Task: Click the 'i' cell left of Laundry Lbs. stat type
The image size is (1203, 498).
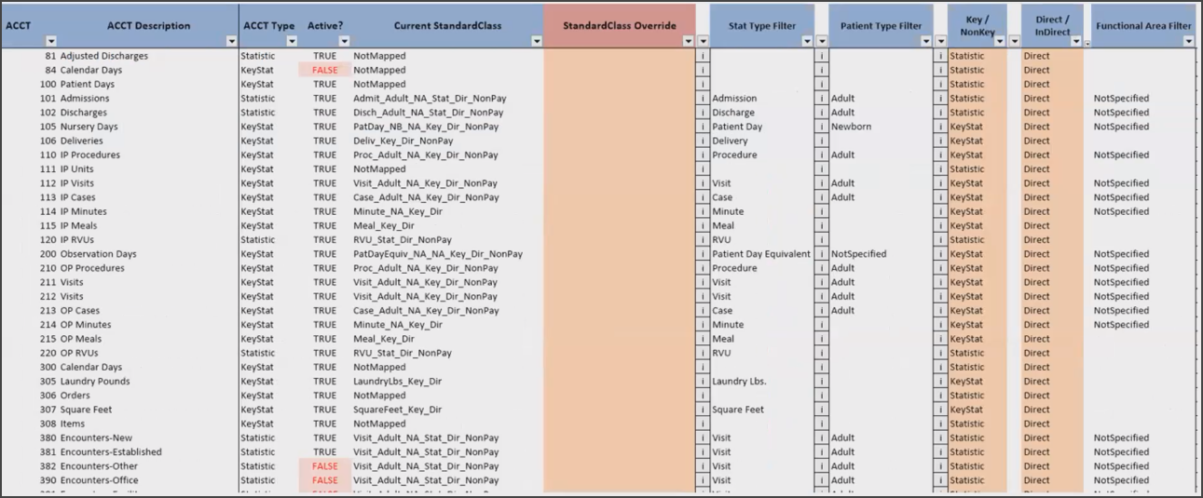Action: click(x=703, y=381)
